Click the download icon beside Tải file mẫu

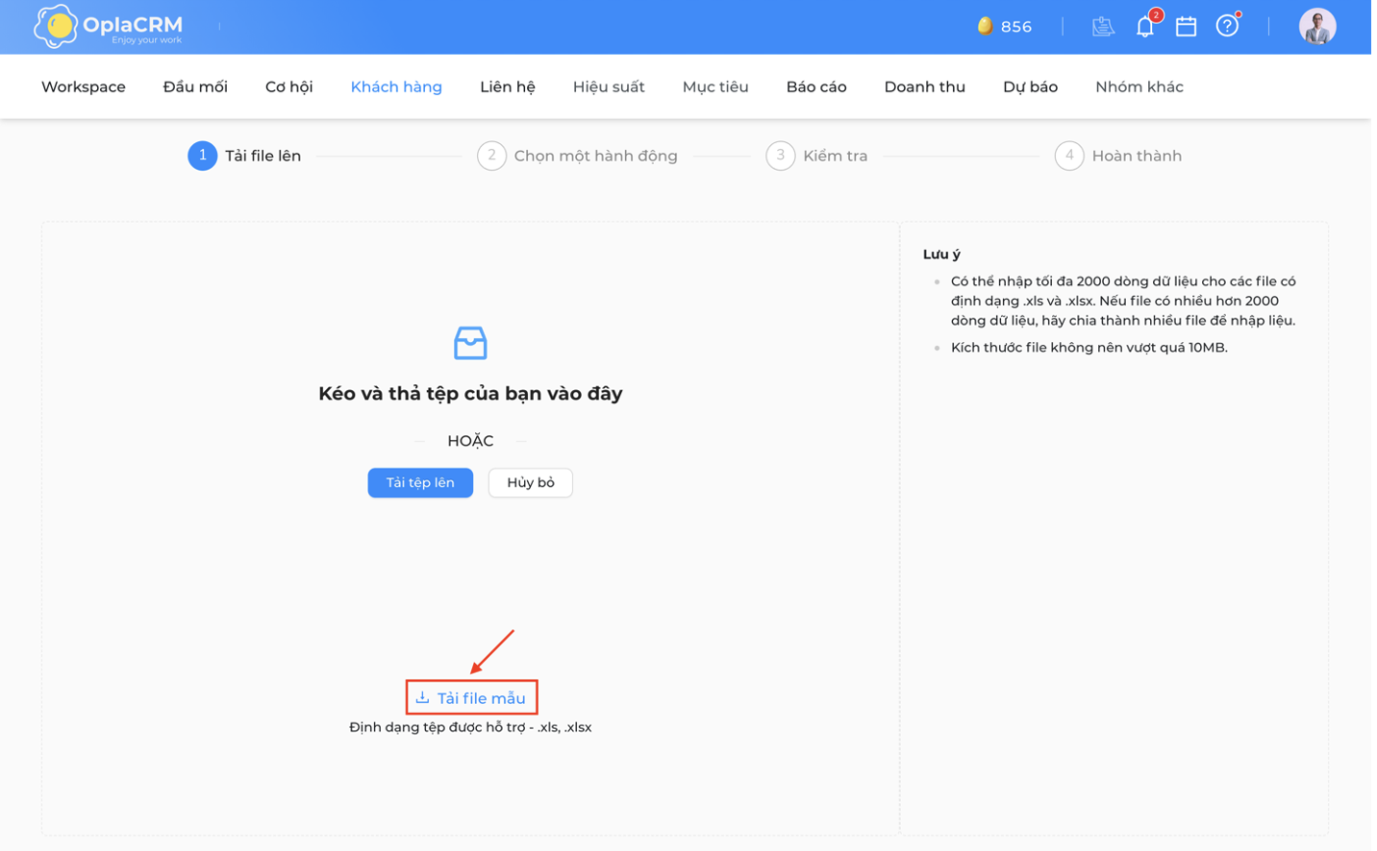422,697
